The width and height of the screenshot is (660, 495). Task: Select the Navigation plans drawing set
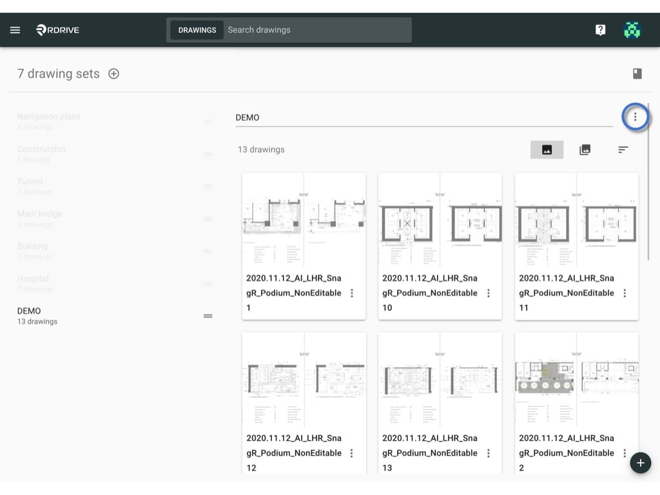(113, 121)
